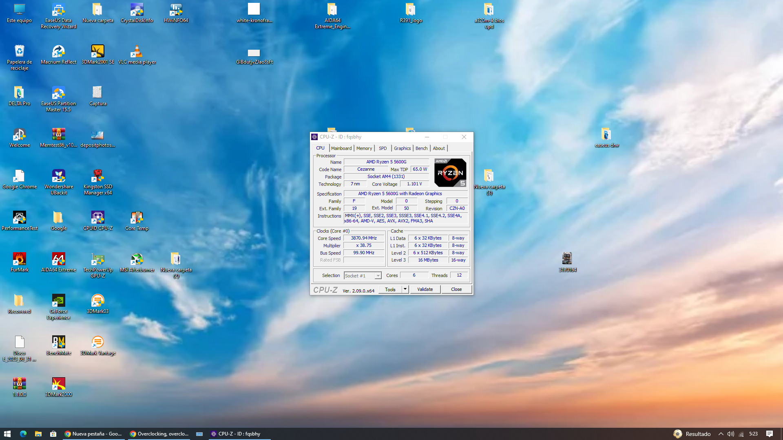
Task: Expand the Tools button dropdown arrow
Action: (405, 289)
